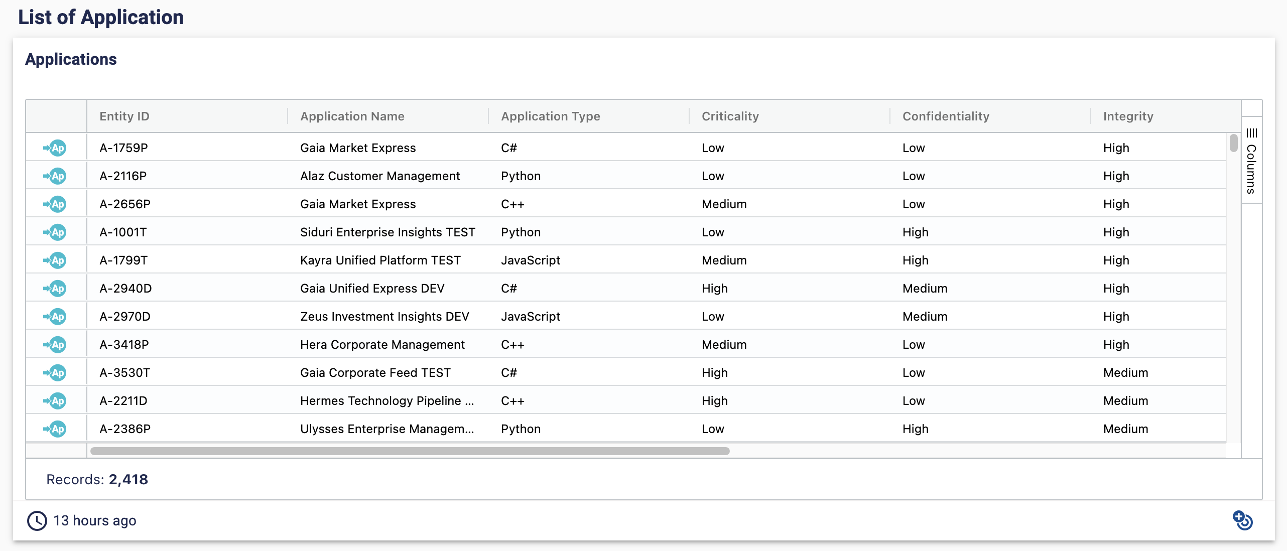Click the Records 2,418 count

tap(97, 480)
